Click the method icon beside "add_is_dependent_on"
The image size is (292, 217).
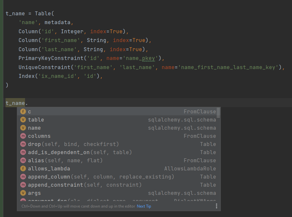coord(23,152)
